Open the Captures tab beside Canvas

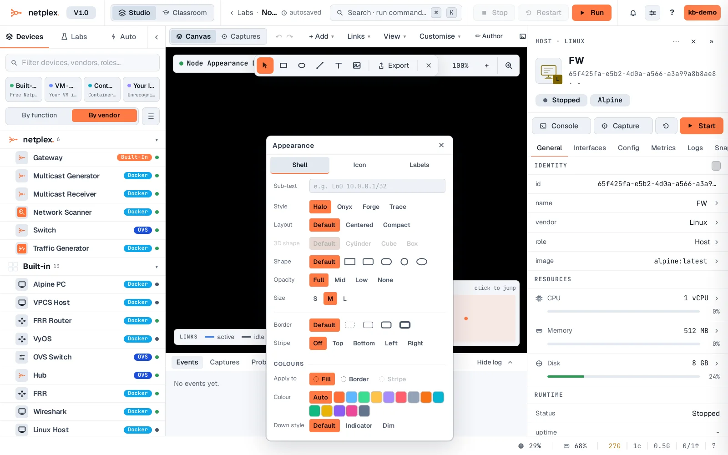[241, 36]
